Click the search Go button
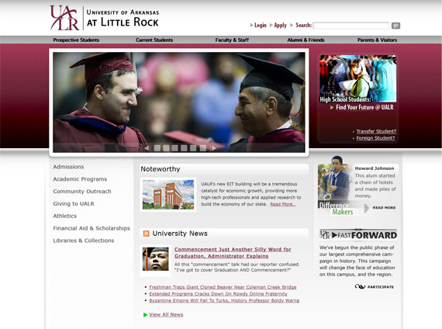The height and width of the screenshot is (329, 442). (395, 26)
